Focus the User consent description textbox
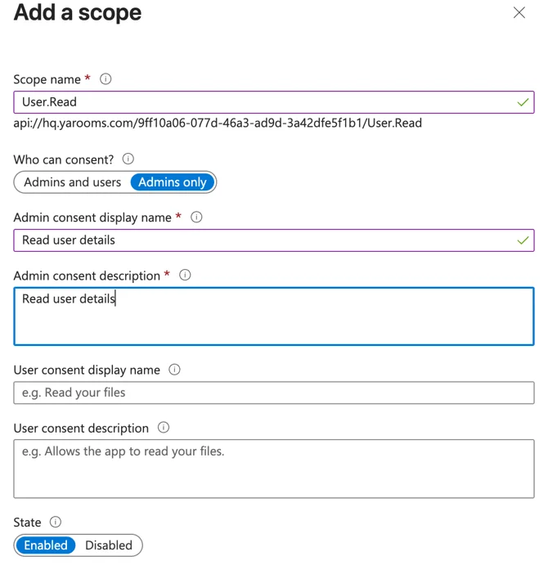The image size is (548, 583). (x=273, y=469)
